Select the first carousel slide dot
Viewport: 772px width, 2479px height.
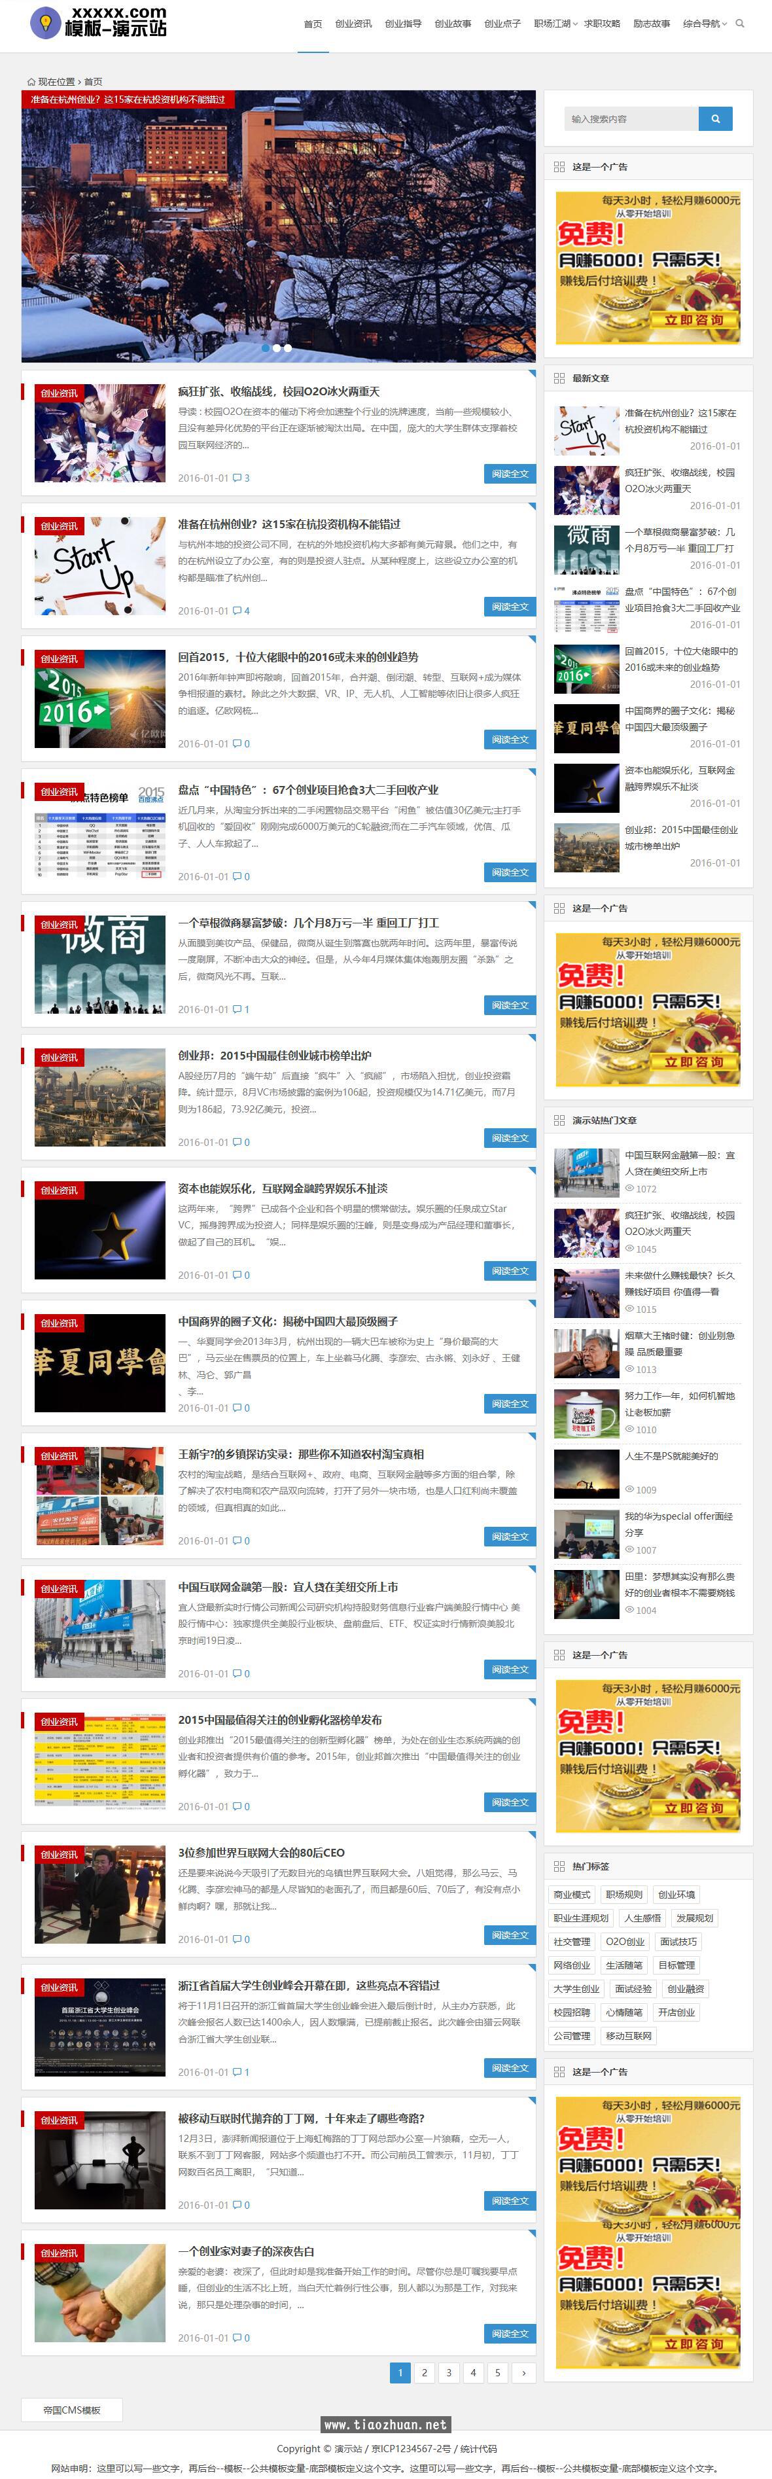(266, 348)
